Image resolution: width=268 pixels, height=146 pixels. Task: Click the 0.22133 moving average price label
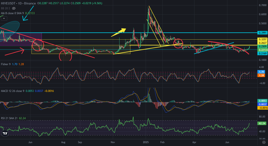[x=262, y=50]
